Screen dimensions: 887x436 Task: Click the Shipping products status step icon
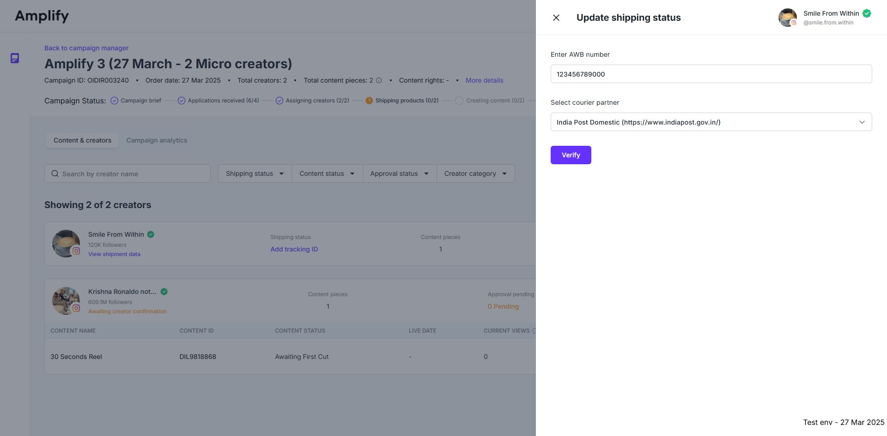tap(369, 101)
